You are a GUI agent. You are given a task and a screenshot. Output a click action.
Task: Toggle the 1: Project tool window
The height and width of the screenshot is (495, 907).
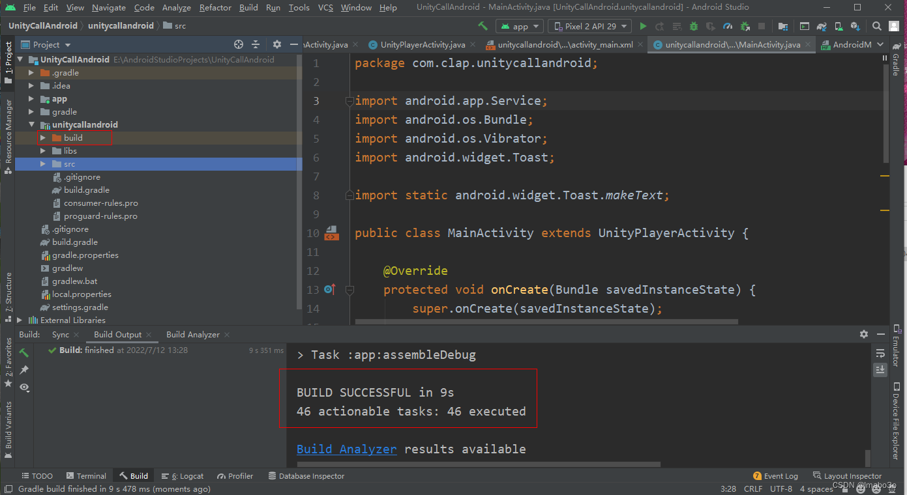point(8,63)
